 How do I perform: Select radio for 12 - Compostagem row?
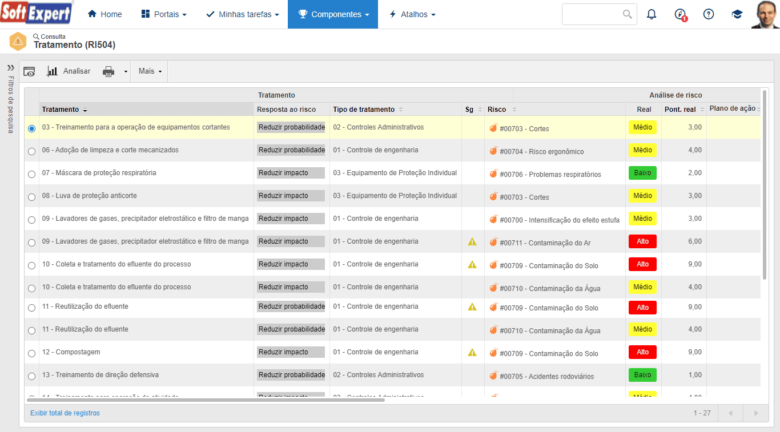[x=31, y=354]
